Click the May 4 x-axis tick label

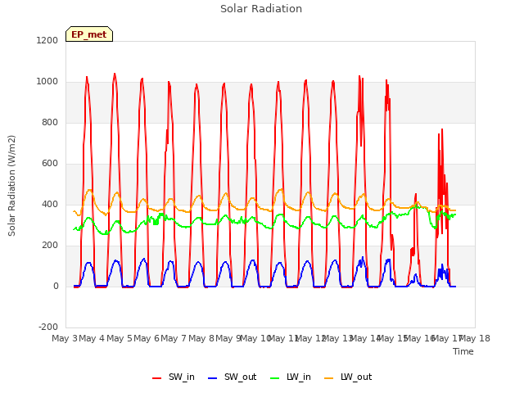click(92, 338)
